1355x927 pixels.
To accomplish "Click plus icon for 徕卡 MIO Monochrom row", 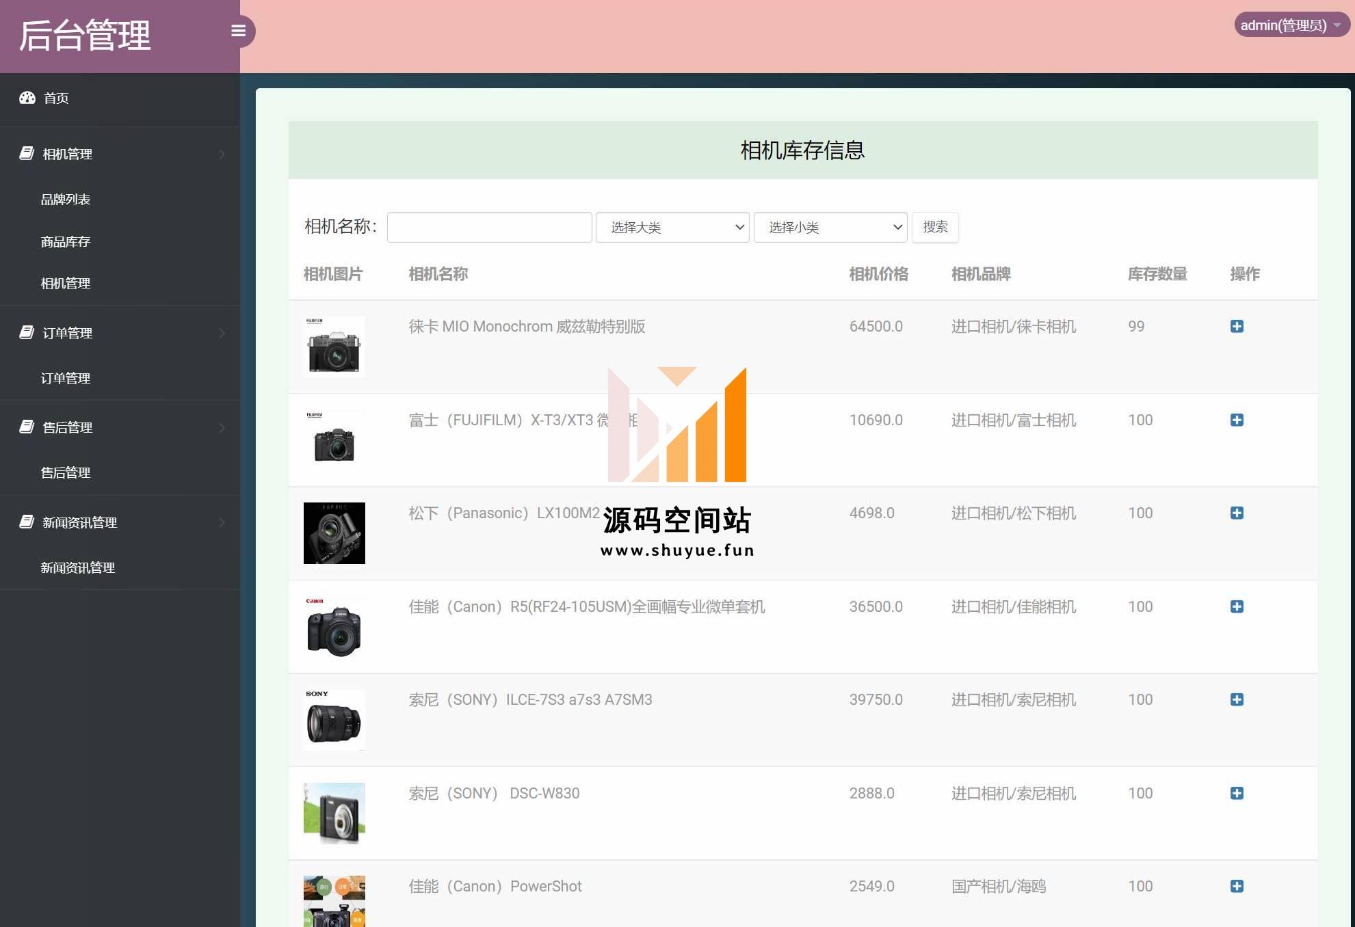I will [1237, 326].
